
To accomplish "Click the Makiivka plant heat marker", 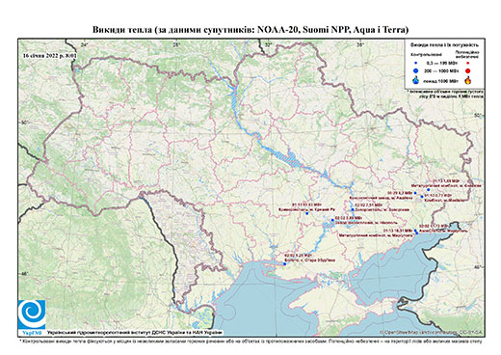I will [x=422, y=196].
